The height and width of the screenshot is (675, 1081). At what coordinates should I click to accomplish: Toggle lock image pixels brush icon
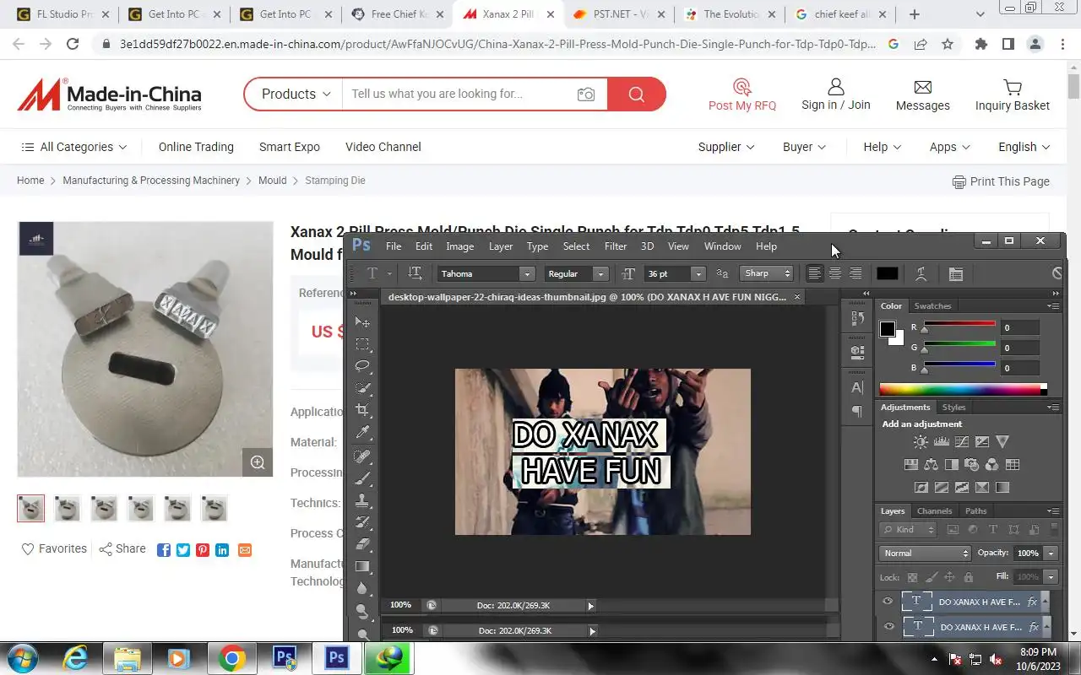(931, 577)
